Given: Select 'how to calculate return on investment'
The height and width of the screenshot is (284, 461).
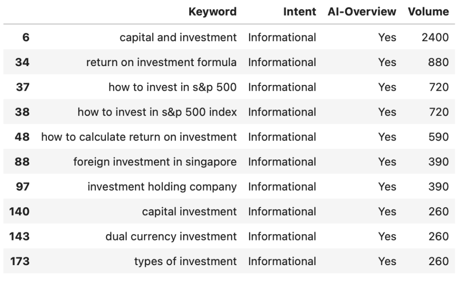Looking at the screenshot, I should click(139, 137).
